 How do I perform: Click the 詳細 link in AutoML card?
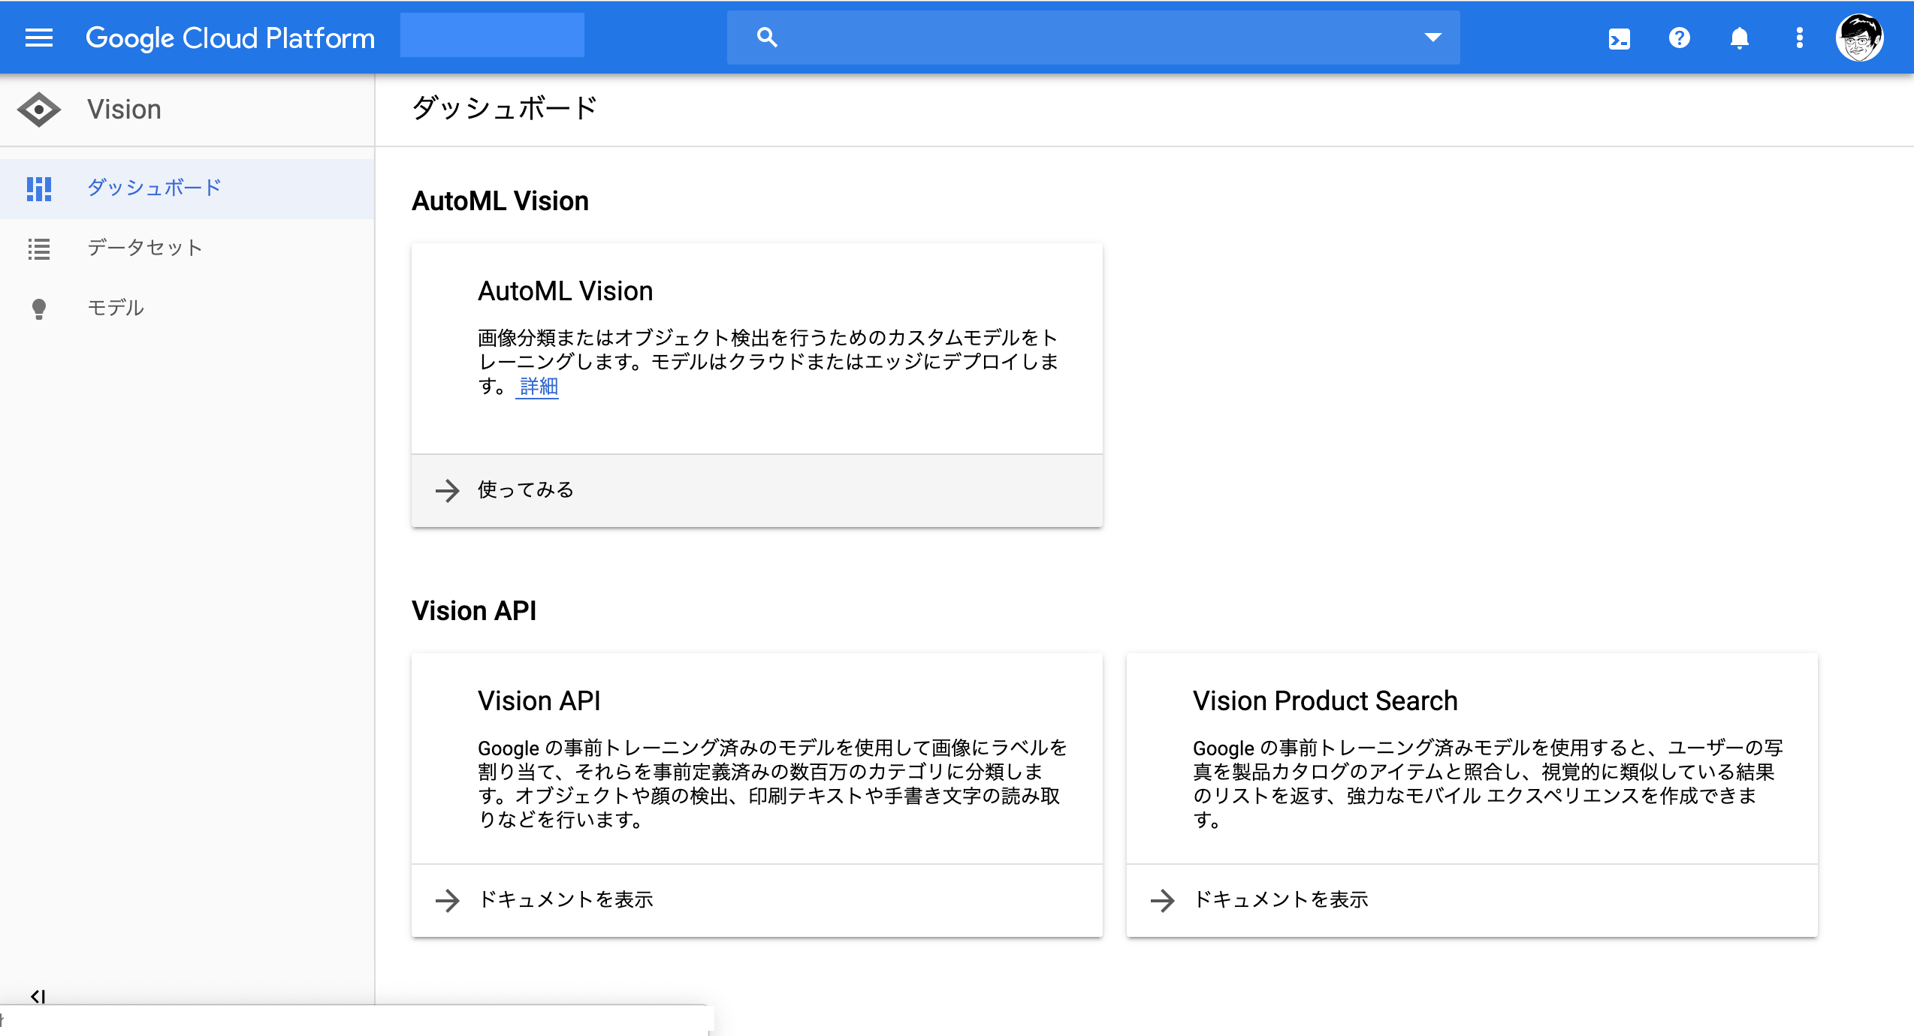point(539,387)
